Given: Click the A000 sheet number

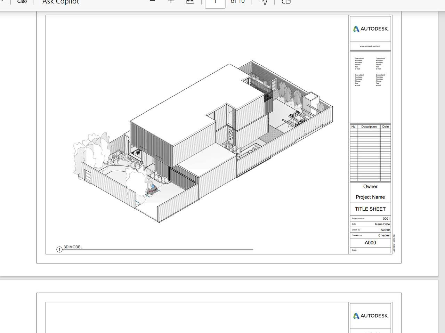Looking at the screenshot, I should [x=370, y=243].
